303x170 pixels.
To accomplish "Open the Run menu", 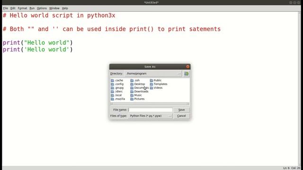I will coord(32,8).
